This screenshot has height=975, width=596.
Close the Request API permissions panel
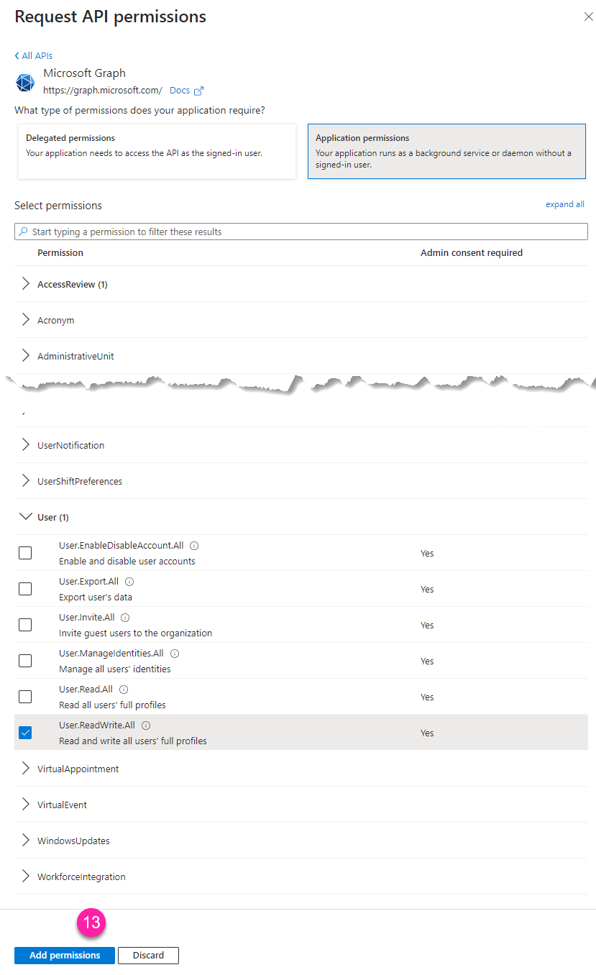point(588,17)
